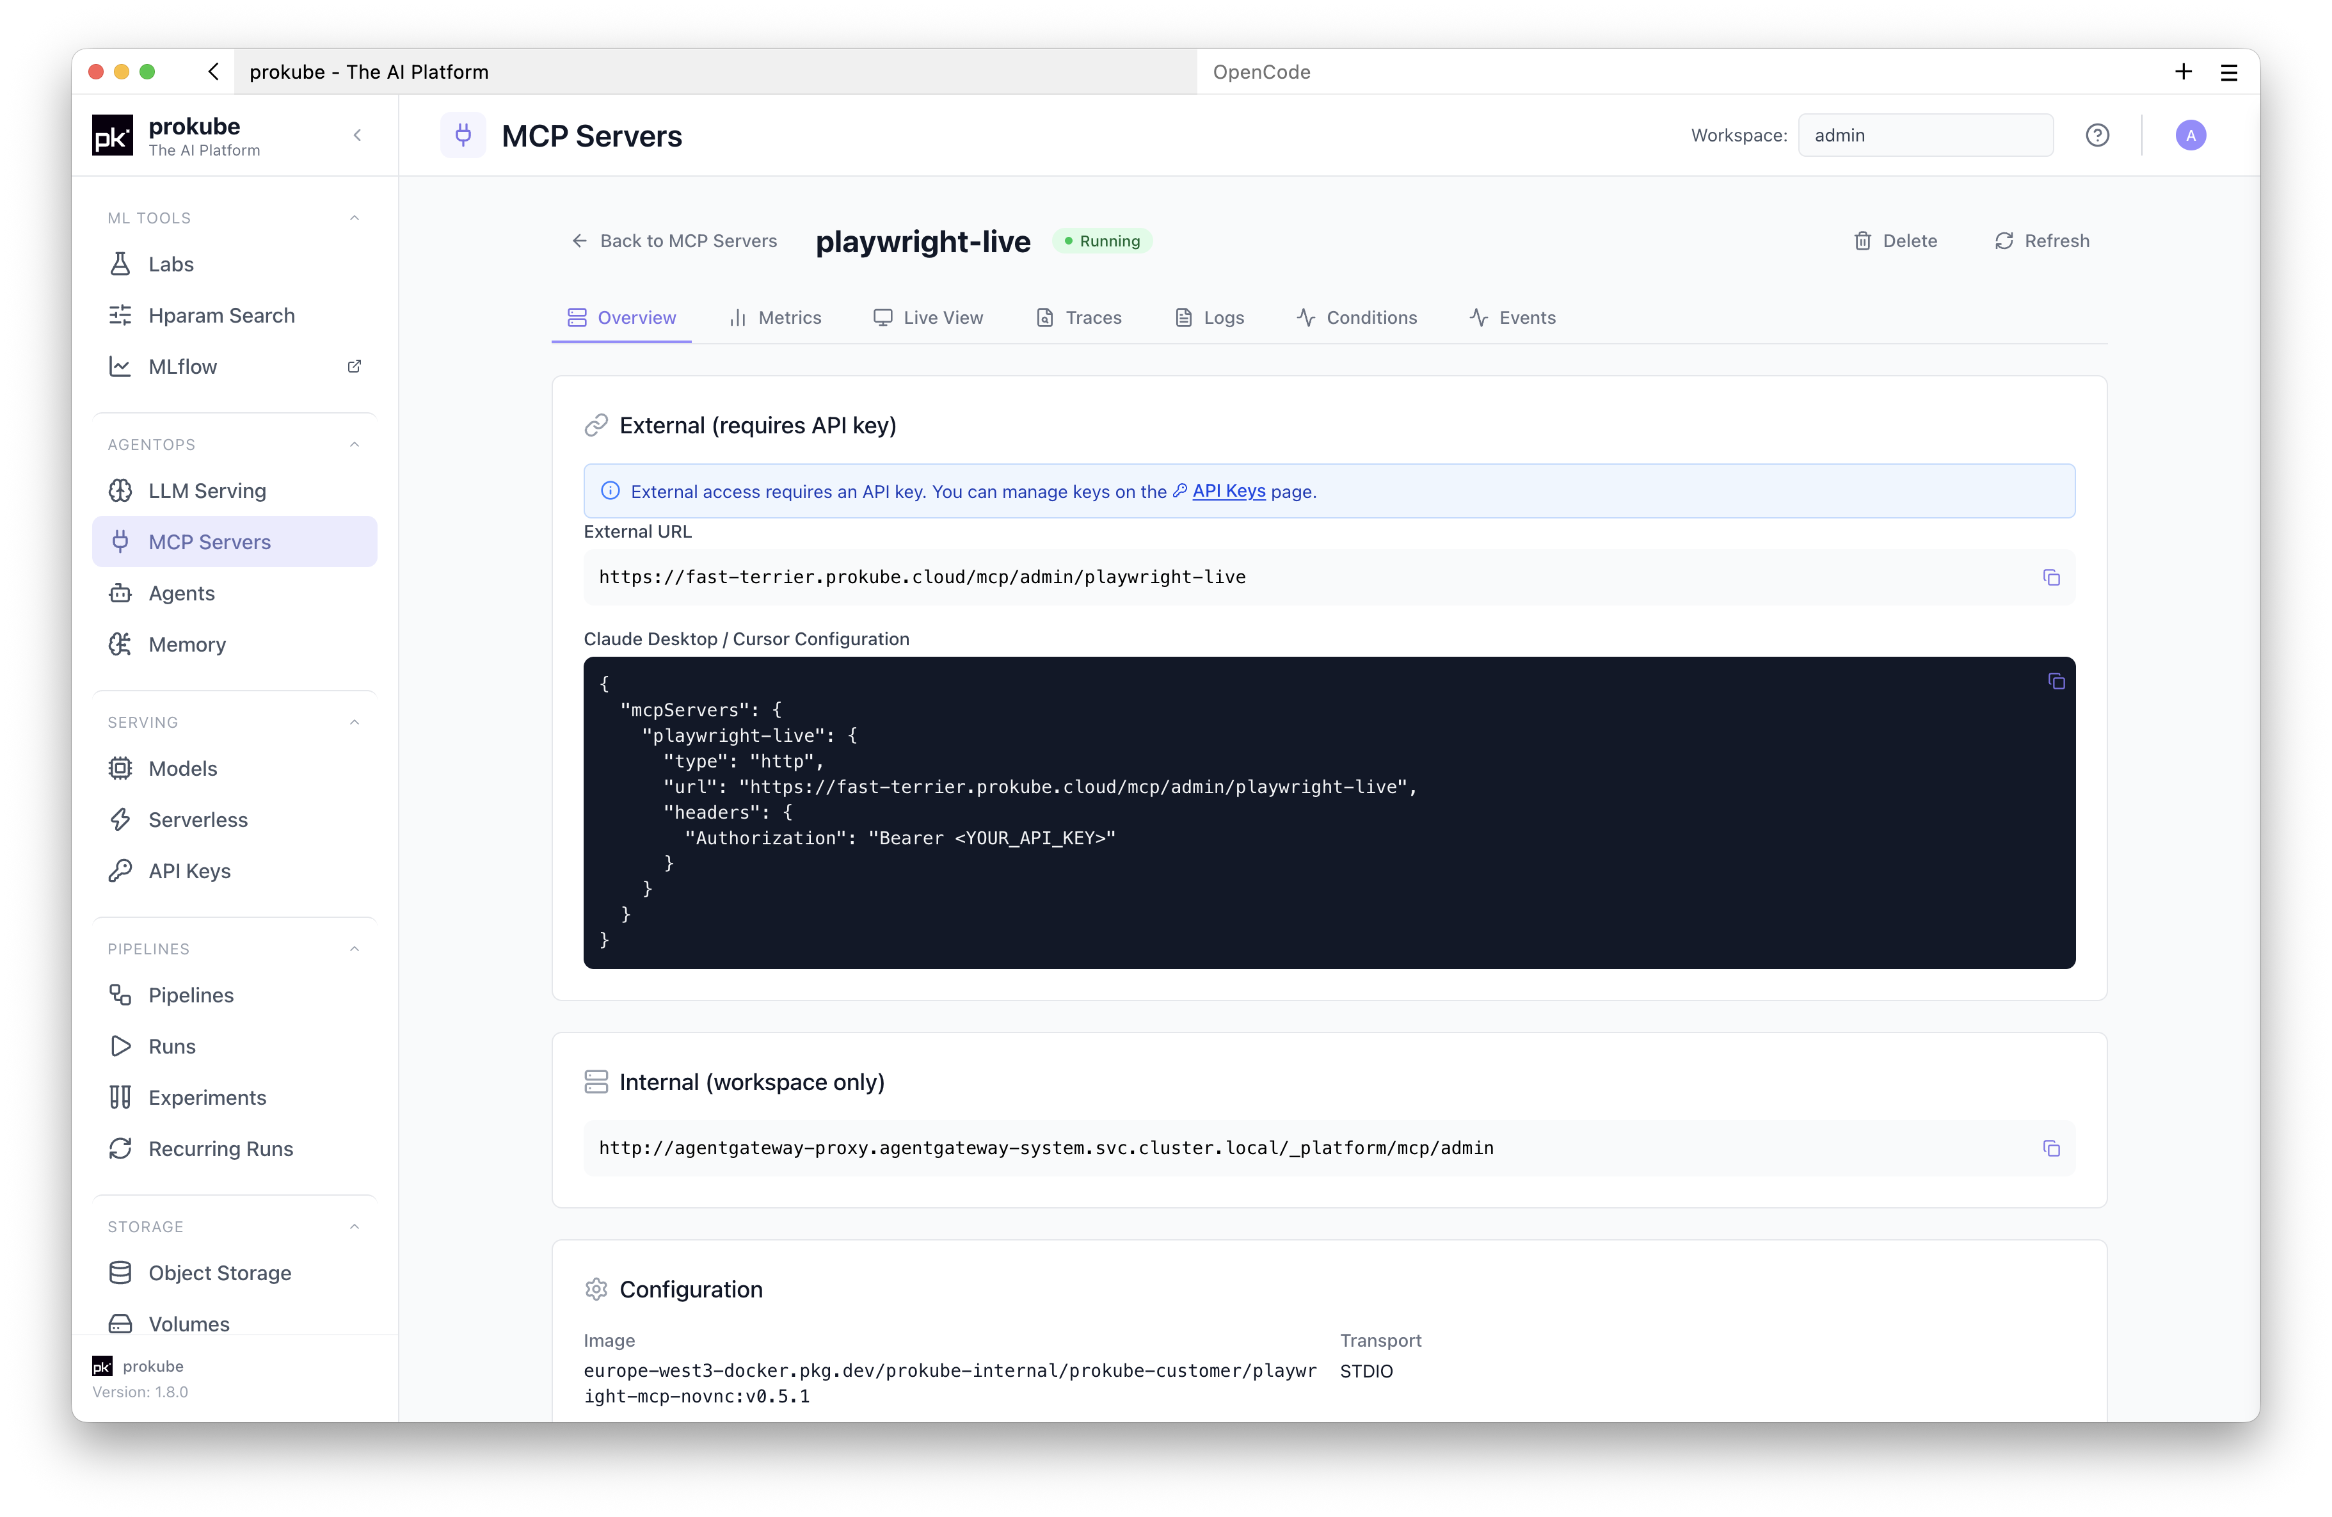Go back using the browser back arrow
Image resolution: width=2332 pixels, height=1517 pixels.
tap(212, 72)
